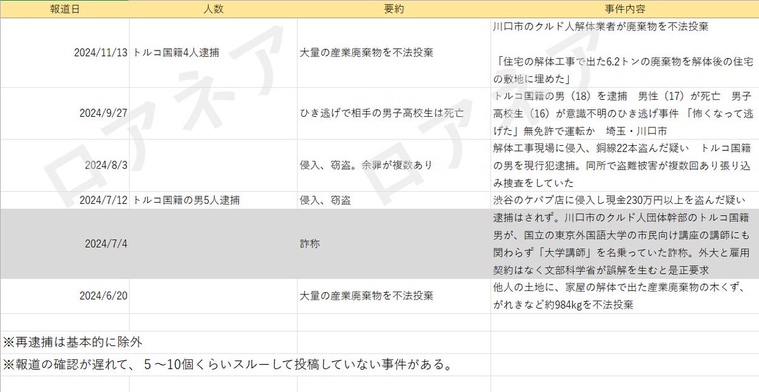
Task: Click the detail cell about トルコ国籍の男（18）を逮捕
Action: pyautogui.click(x=624, y=114)
